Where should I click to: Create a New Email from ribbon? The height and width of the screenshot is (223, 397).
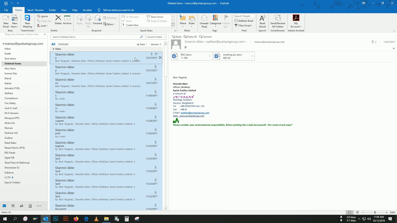6,21
